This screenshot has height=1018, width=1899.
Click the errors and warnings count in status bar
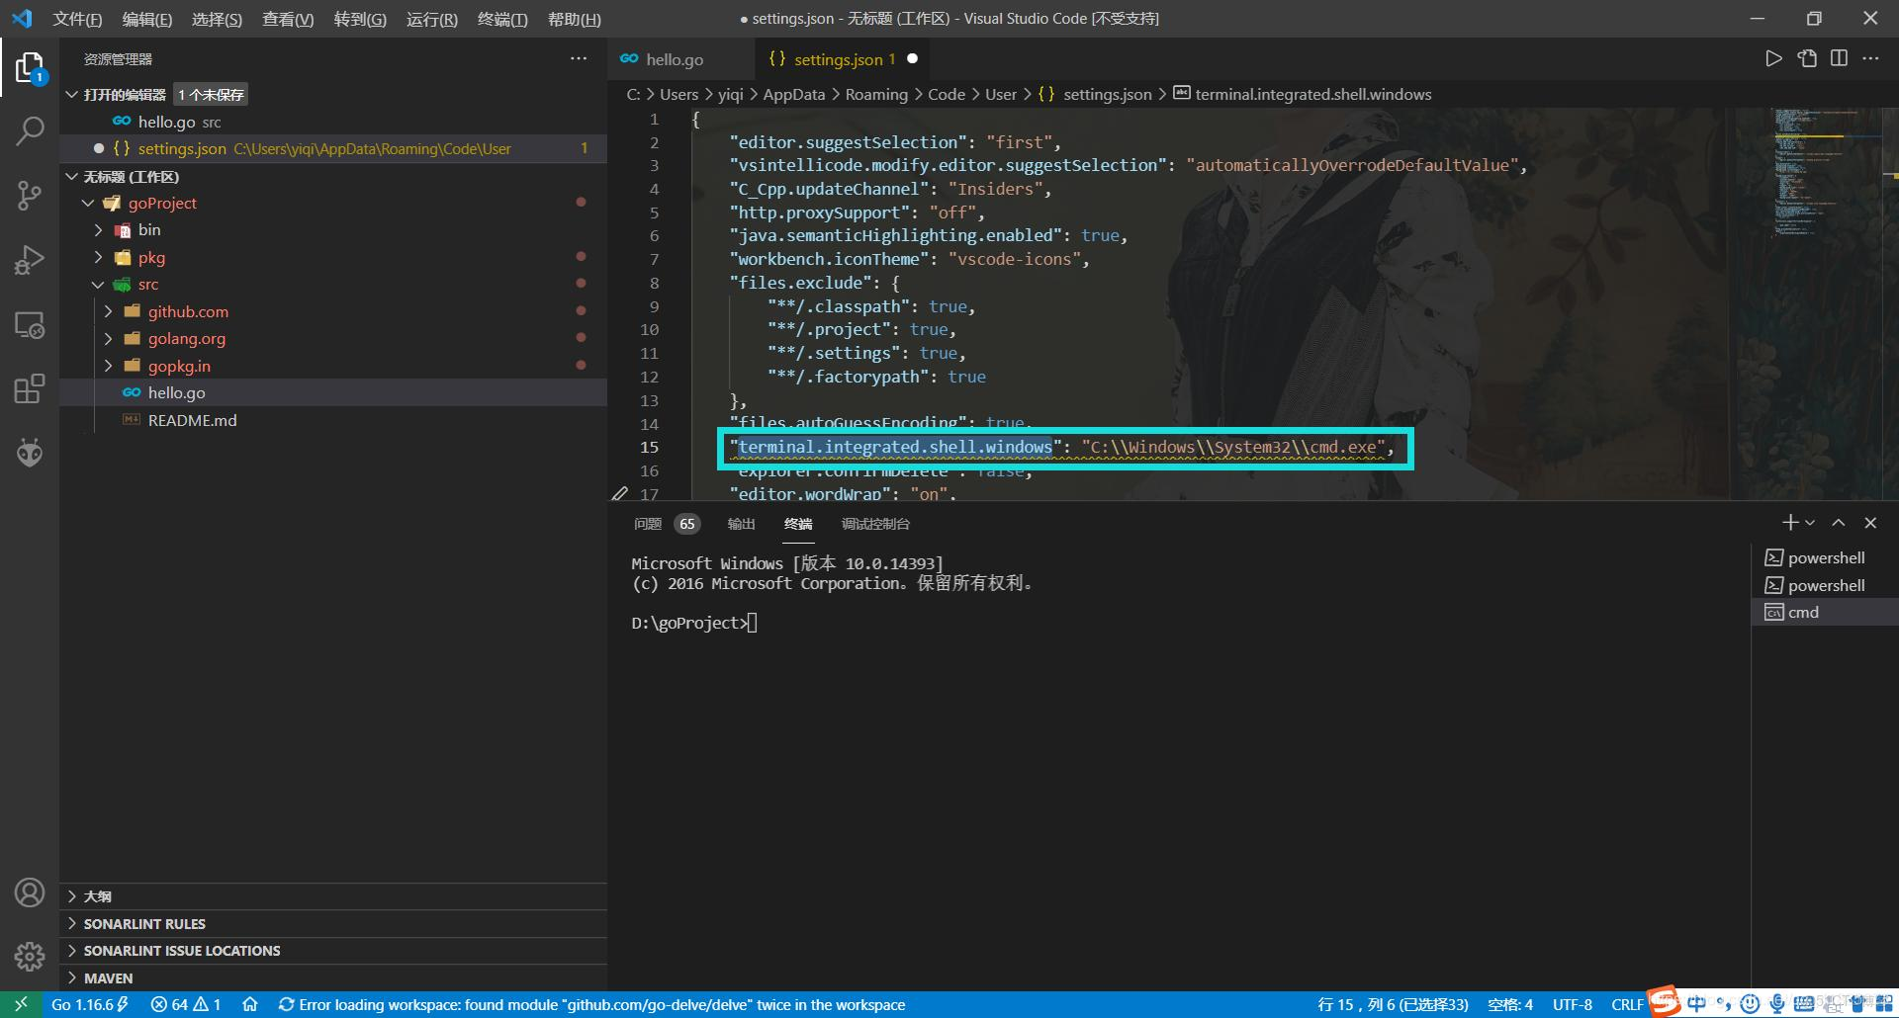[186, 1004]
